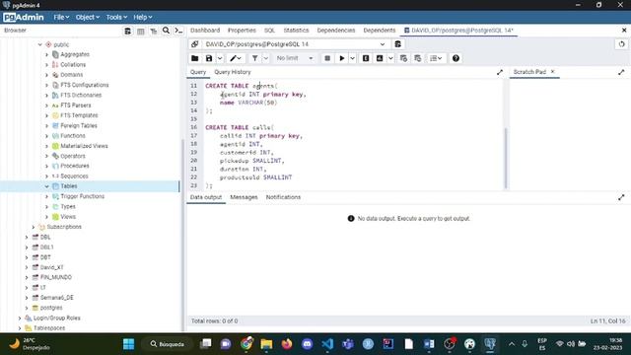Collapse the Tables tree node
The height and width of the screenshot is (355, 631).
coord(46,186)
